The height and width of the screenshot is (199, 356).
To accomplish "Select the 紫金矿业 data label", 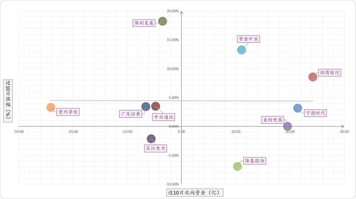I will point(249,39).
